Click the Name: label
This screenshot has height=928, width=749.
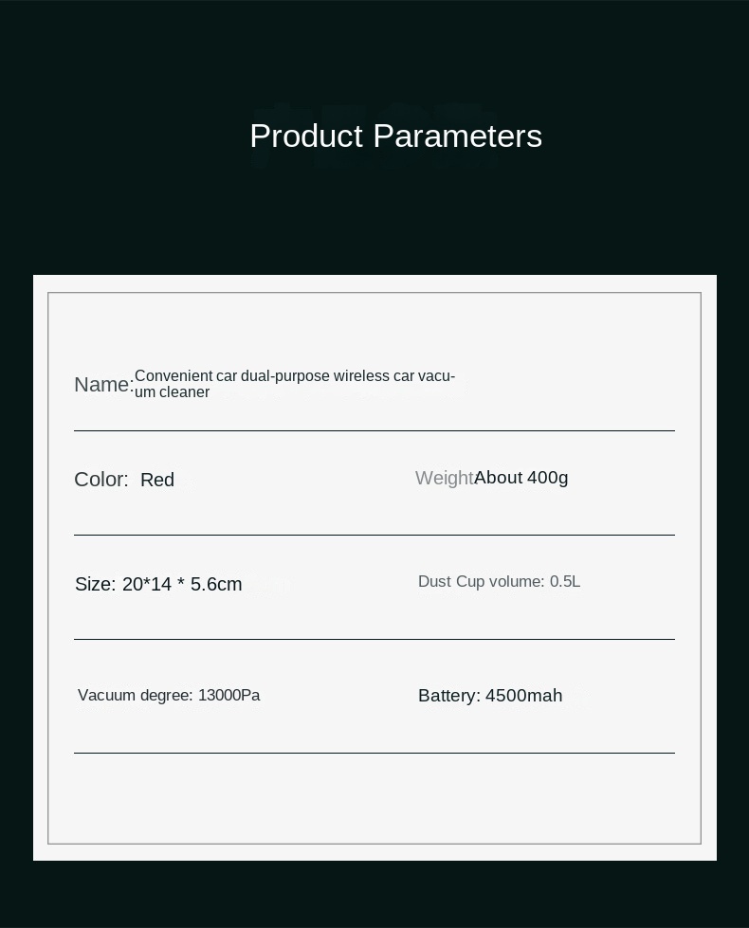point(103,385)
